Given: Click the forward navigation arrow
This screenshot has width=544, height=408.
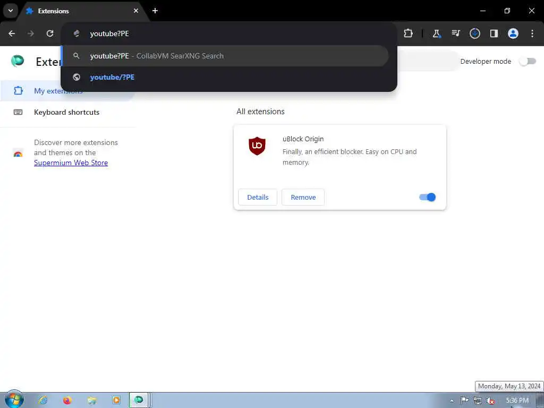Looking at the screenshot, I should pos(31,33).
